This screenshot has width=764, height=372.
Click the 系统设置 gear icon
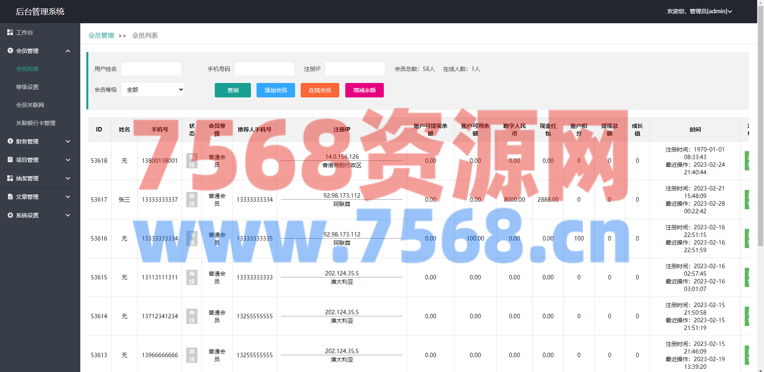point(10,215)
